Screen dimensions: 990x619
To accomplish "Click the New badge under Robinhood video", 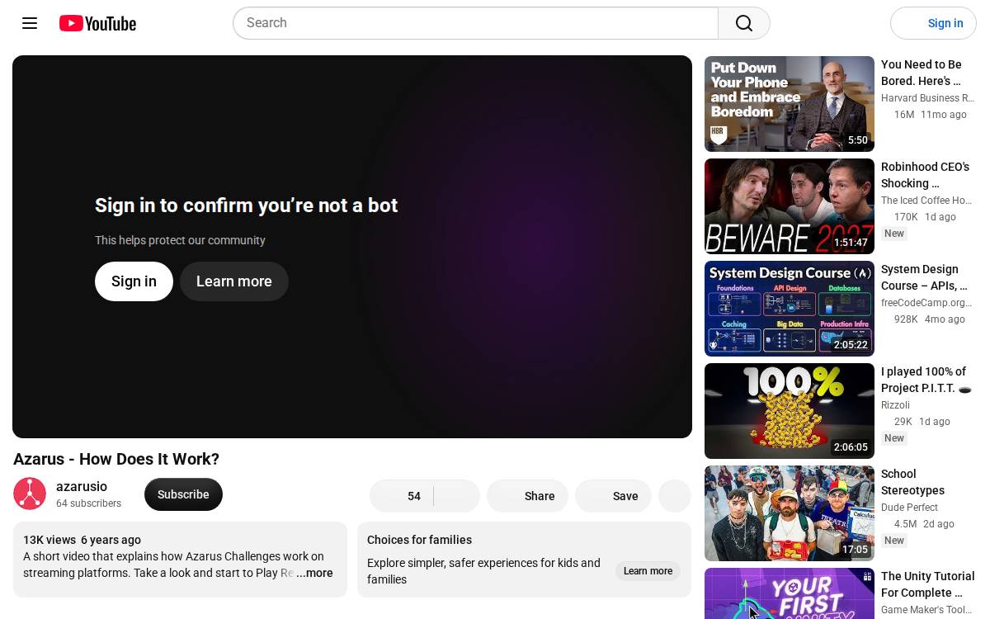I will click(x=894, y=234).
